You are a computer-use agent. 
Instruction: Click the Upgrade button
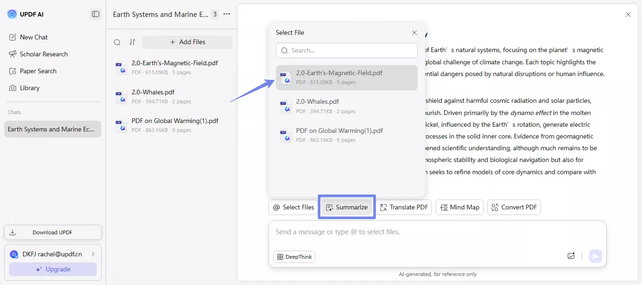click(x=53, y=269)
